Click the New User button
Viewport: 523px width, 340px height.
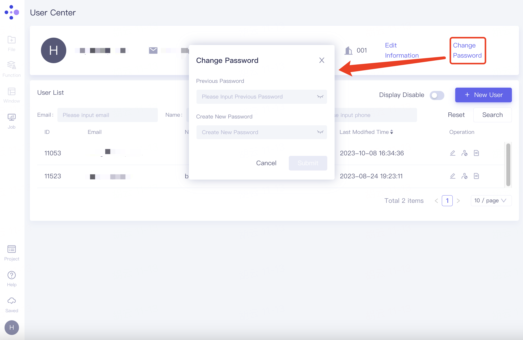point(483,95)
